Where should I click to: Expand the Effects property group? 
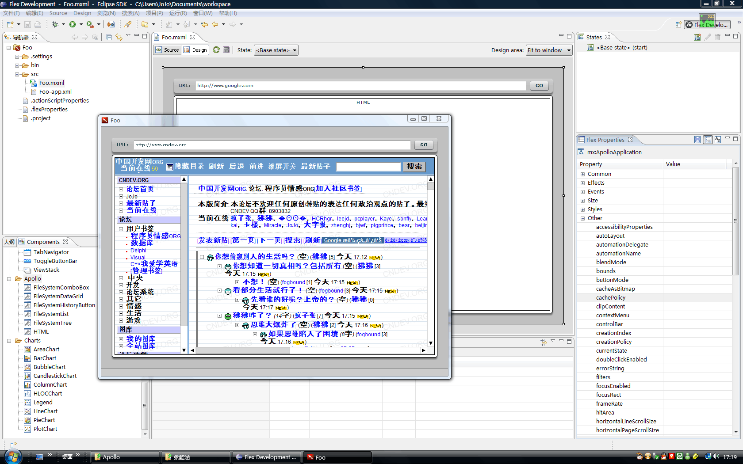pyautogui.click(x=582, y=183)
